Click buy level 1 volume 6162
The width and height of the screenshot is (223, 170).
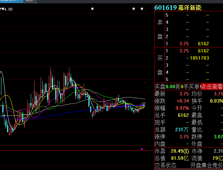(204, 51)
